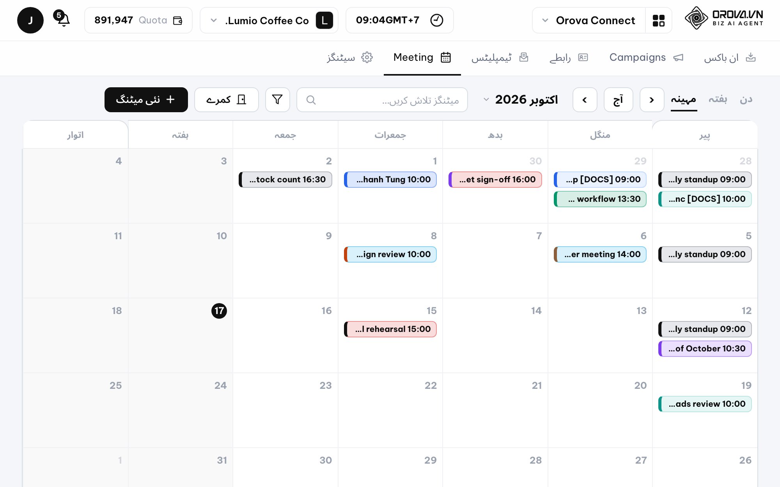Open the quota wallet icon
Viewport: 780px width, 487px height.
click(178, 20)
